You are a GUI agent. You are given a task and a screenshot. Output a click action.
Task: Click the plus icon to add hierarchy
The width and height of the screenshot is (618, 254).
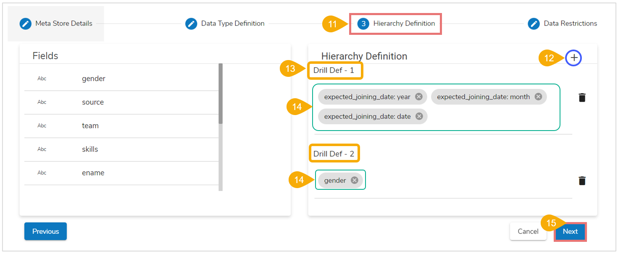tap(573, 58)
